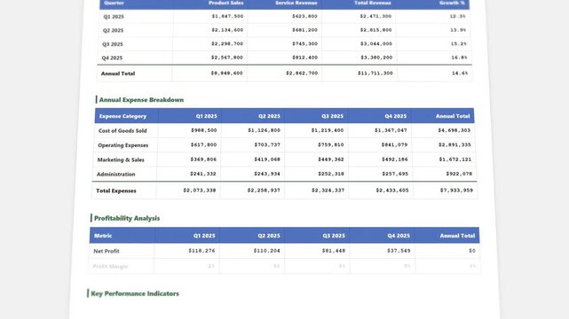The height and width of the screenshot is (319, 569).
Task: Click Q3 2025 header in profitability table
Action: 334,236
